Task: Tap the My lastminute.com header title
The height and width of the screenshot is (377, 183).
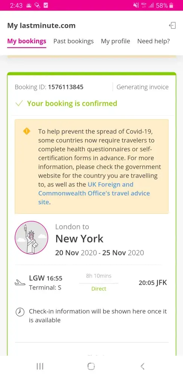Action: tap(41, 26)
